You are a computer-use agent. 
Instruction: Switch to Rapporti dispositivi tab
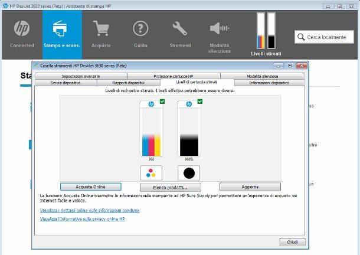tap(128, 83)
